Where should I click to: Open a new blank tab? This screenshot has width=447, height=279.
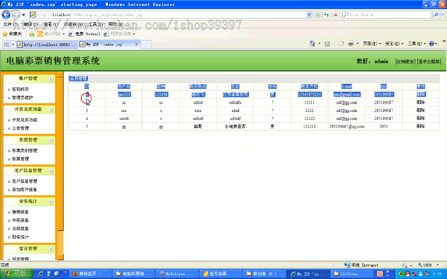click(146, 45)
